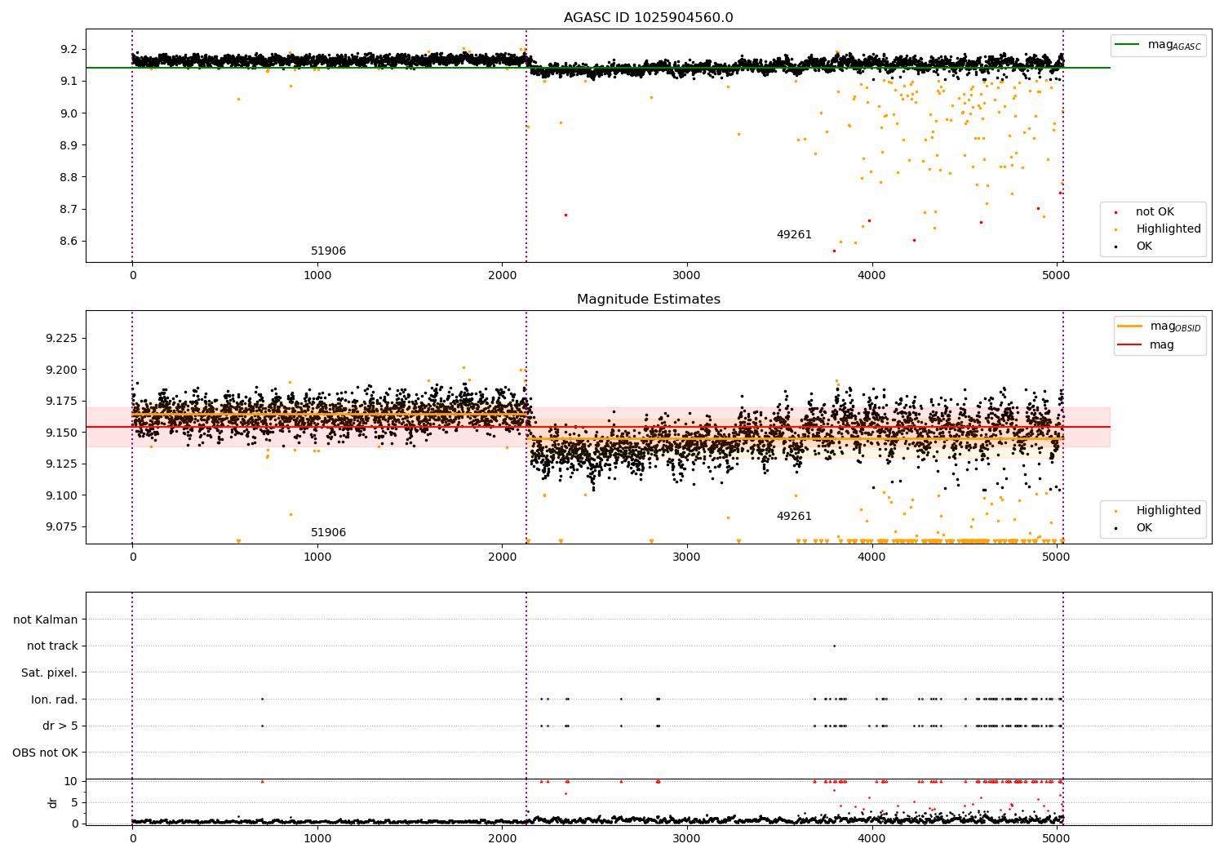Click the 49261 annotation in the AGASC plot
This screenshot has height=857, width=1224.
794,235
